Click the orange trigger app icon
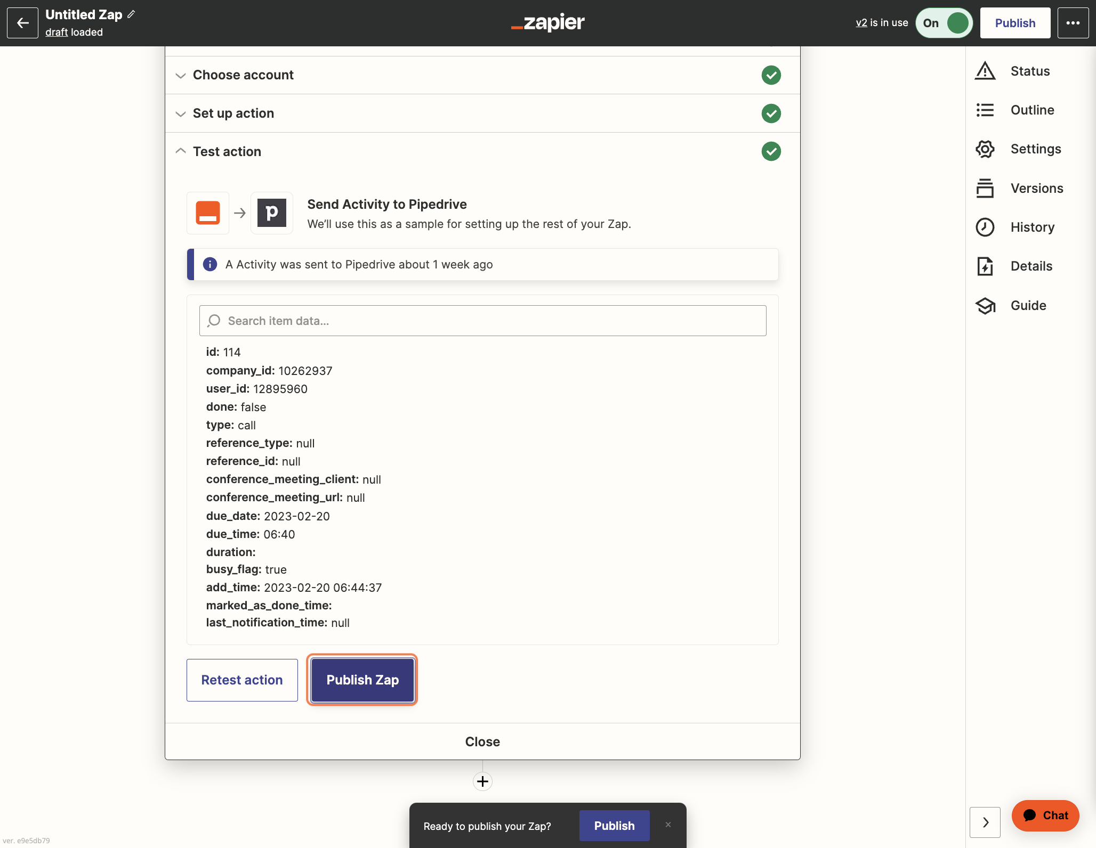The image size is (1096, 848). coord(208,213)
